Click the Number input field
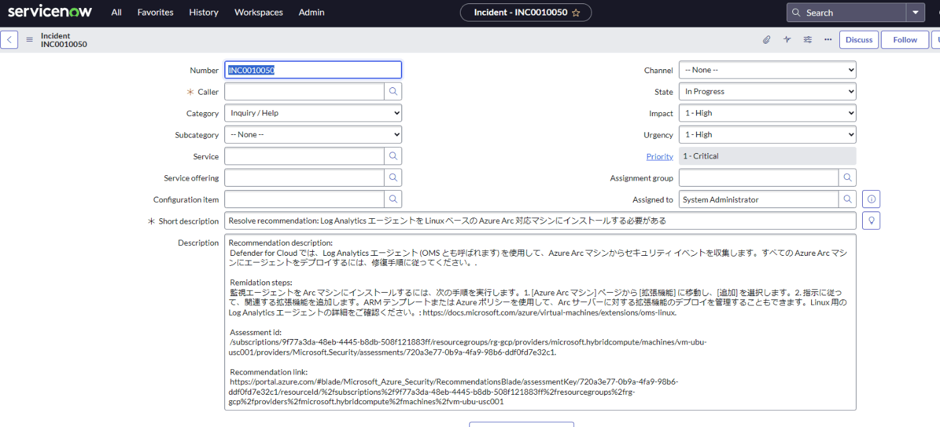Image resolution: width=940 pixels, height=427 pixels. (313, 70)
